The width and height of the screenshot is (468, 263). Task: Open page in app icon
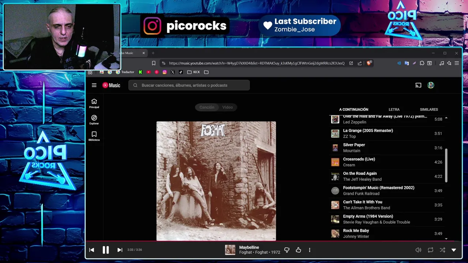click(351, 63)
